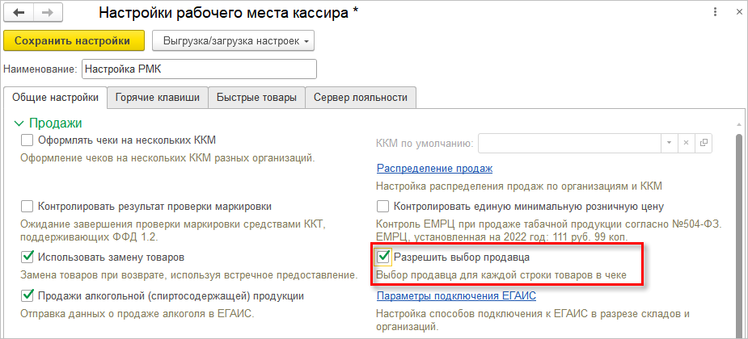Image resolution: width=748 pixels, height=339 pixels.
Task: Enable receipts on multiple KKM checkbox
Action: pyautogui.click(x=27, y=140)
